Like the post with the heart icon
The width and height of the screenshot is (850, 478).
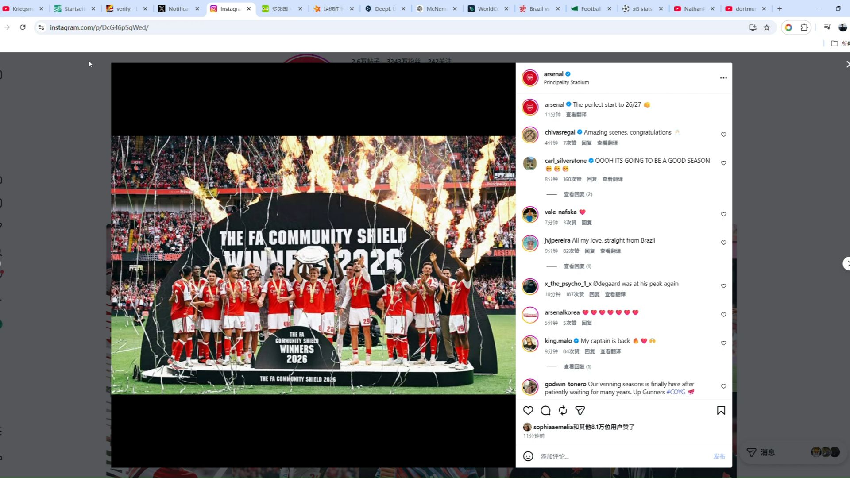[x=528, y=411]
